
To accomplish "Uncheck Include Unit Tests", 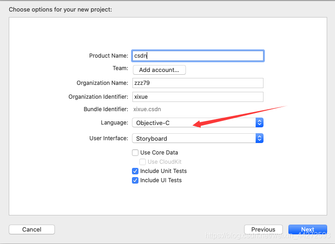I will click(x=135, y=171).
